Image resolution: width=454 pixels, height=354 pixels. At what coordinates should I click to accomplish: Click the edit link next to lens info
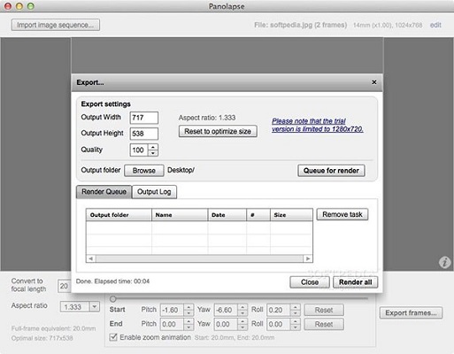click(x=435, y=25)
